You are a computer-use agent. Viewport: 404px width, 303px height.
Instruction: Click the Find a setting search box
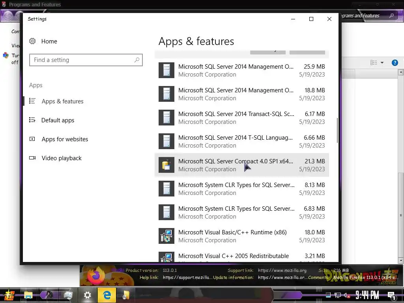[86, 60]
